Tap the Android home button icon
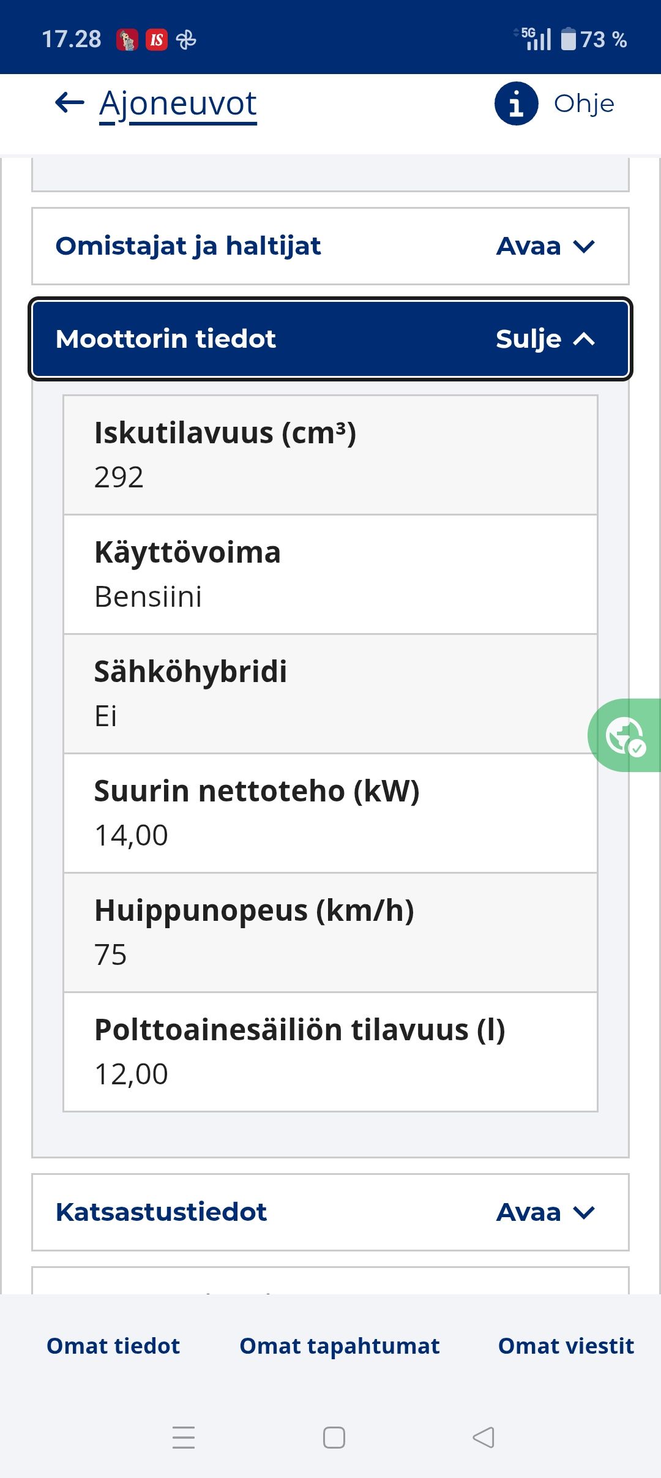 point(334,1437)
